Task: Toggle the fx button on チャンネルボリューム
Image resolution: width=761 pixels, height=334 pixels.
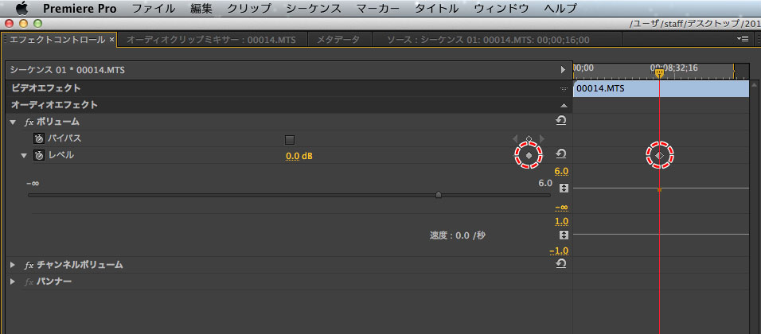Action: tap(29, 265)
